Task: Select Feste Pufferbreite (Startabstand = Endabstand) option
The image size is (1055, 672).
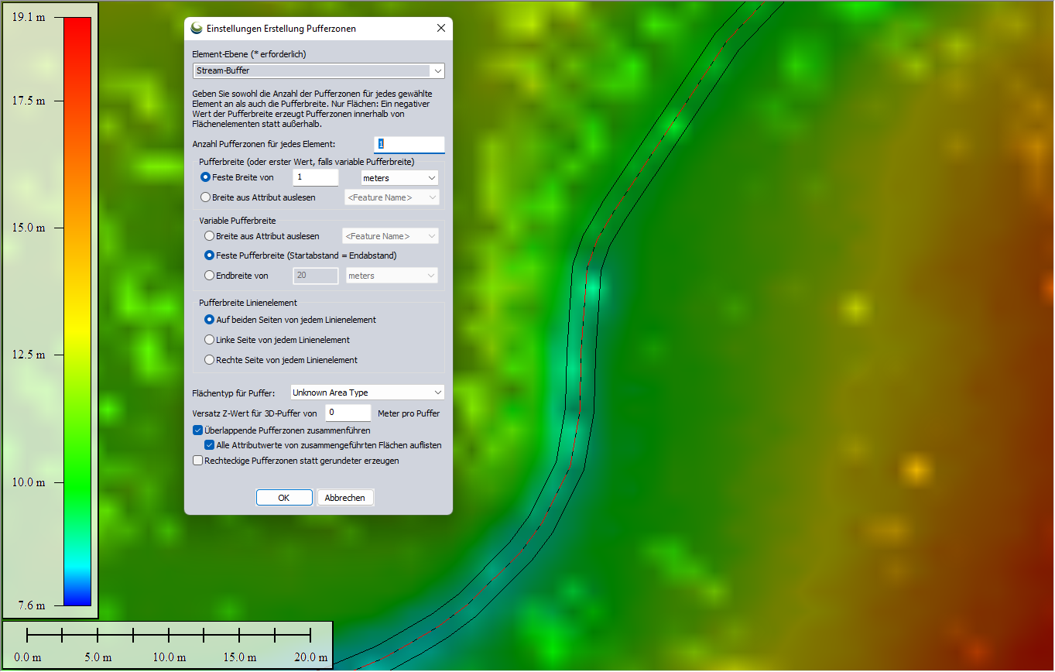Action: tap(209, 255)
